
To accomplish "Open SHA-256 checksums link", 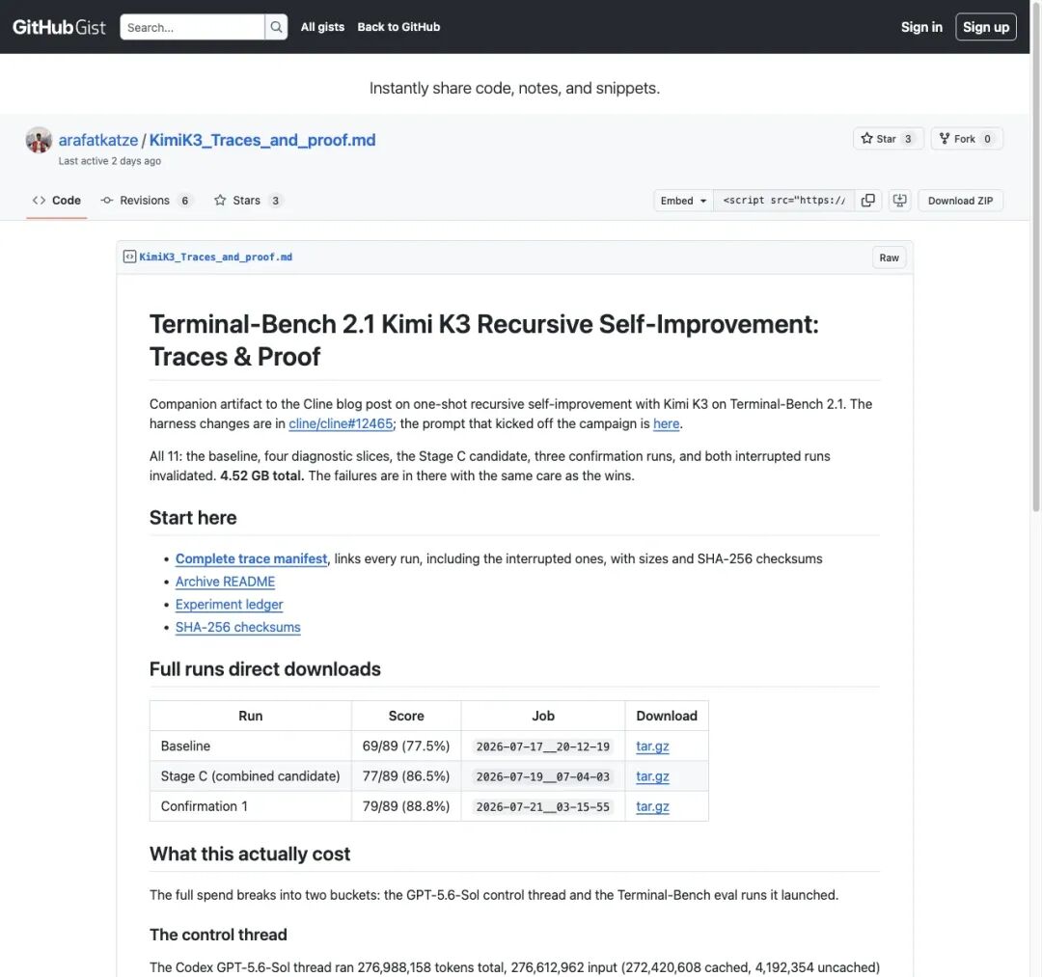I will pos(238,628).
